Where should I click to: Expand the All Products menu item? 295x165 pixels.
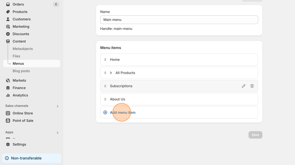click(111, 73)
